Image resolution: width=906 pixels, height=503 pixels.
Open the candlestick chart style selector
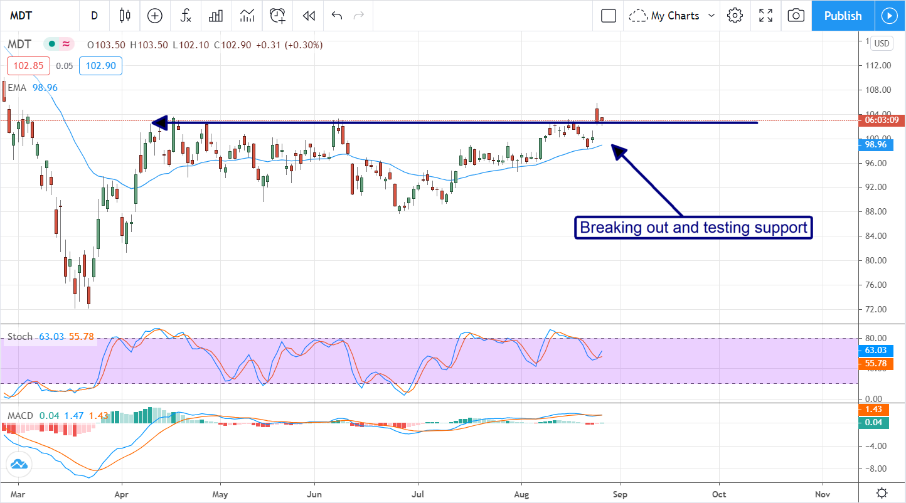point(124,16)
